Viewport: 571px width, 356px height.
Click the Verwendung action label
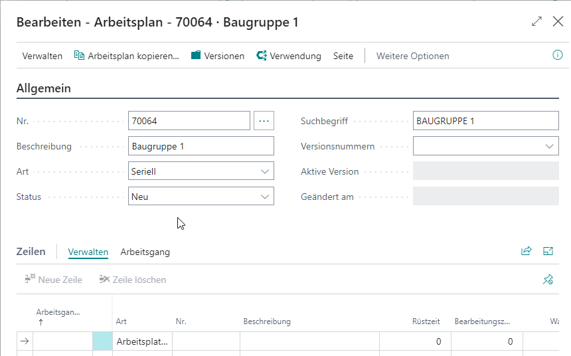[295, 56]
